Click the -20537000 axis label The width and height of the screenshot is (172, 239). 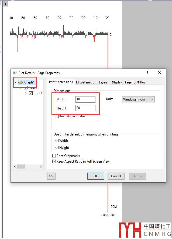[108, 215]
